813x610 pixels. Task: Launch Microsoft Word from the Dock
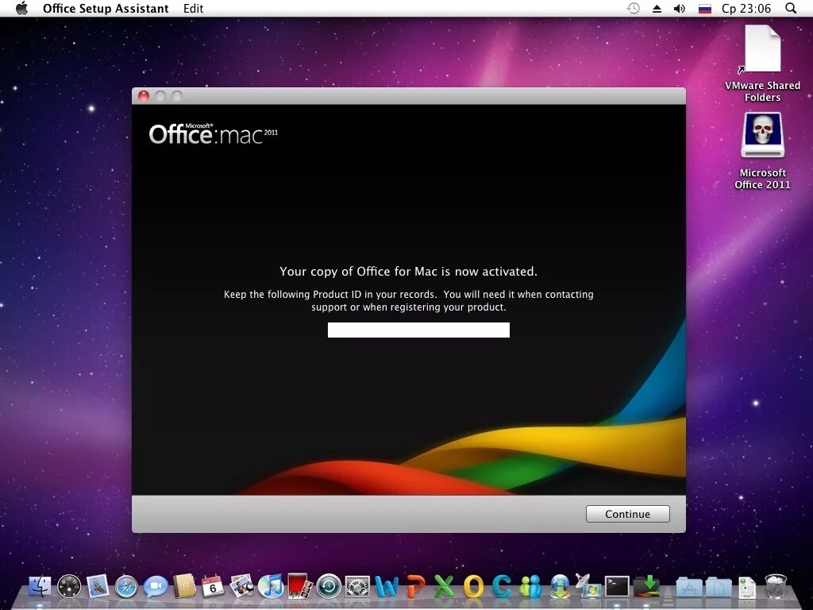click(387, 587)
